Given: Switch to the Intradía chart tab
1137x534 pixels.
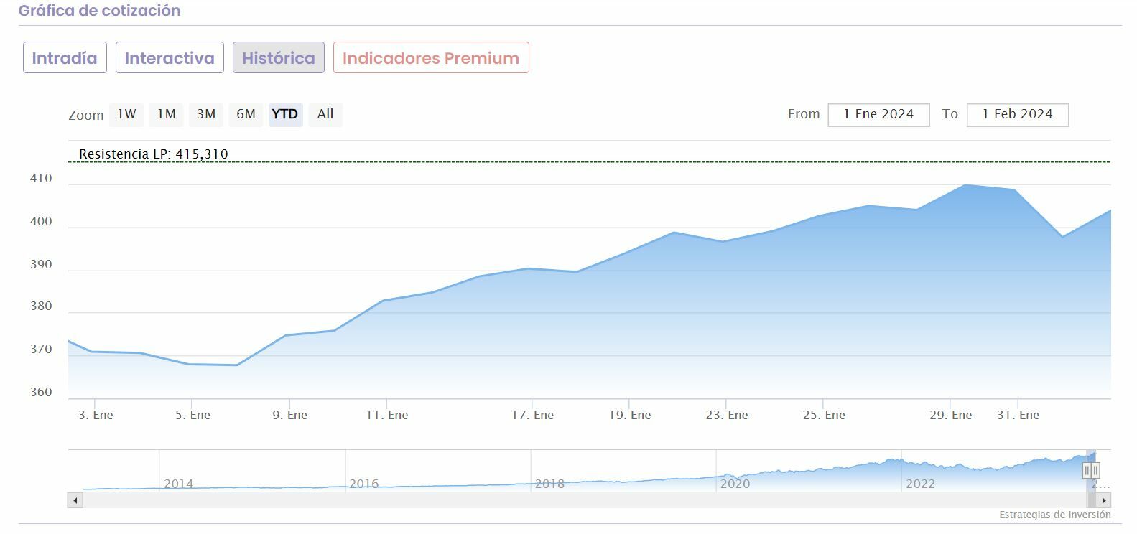Looking at the screenshot, I should point(65,58).
